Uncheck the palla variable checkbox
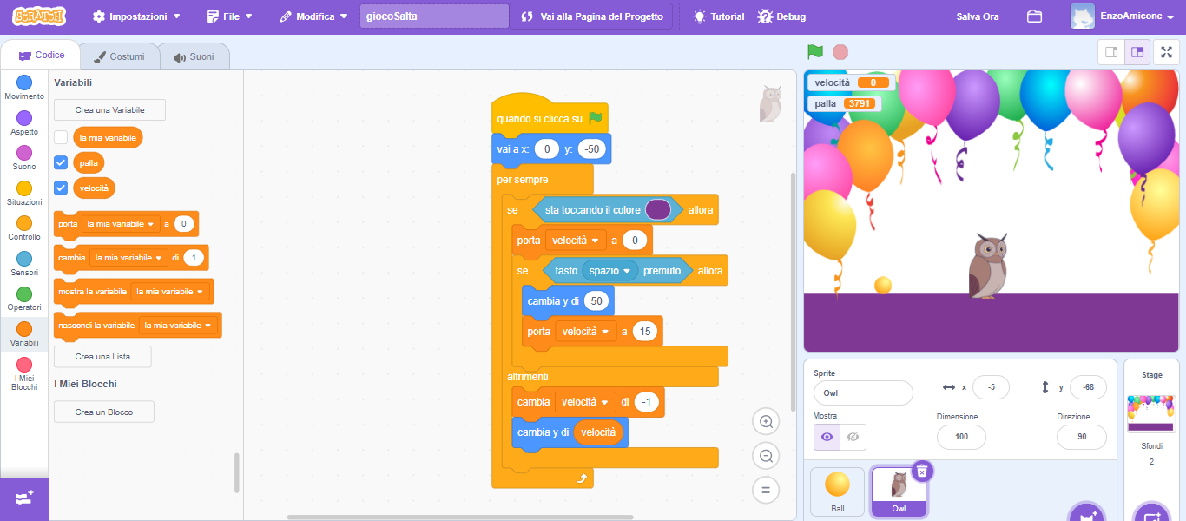The height and width of the screenshot is (521, 1186). tap(61, 162)
